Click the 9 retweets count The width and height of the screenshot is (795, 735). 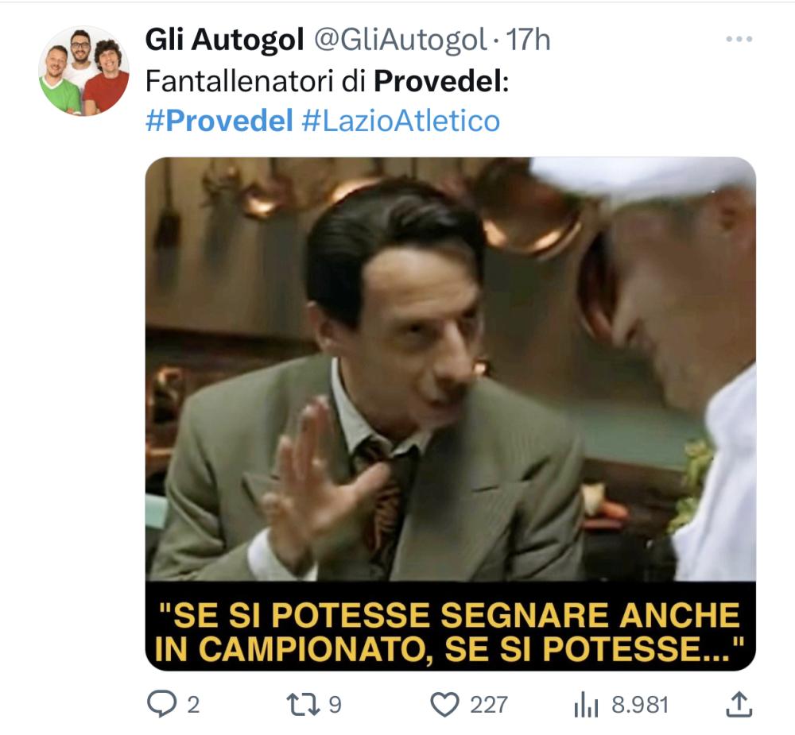[335, 705]
